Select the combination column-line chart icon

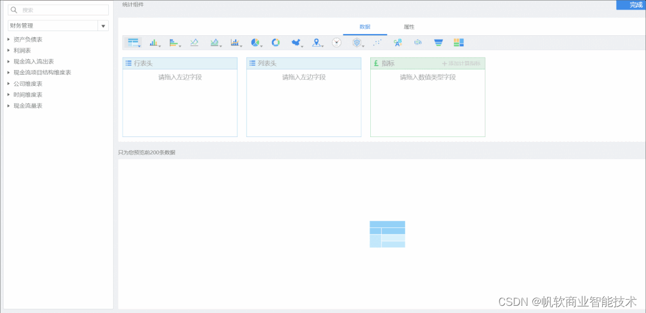(234, 42)
